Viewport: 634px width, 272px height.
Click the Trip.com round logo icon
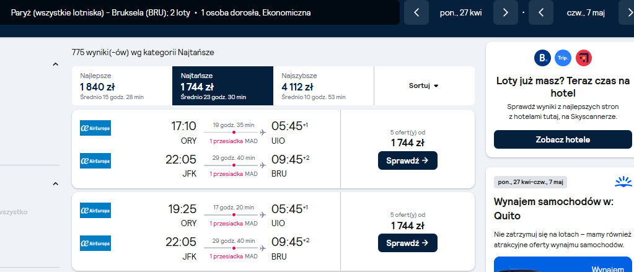point(563,58)
